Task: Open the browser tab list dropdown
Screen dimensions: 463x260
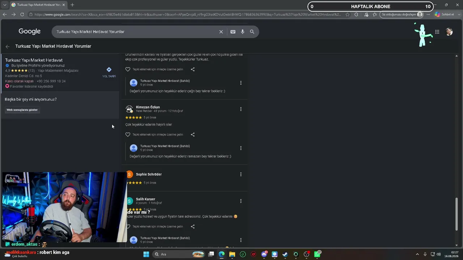Action: click(5, 5)
